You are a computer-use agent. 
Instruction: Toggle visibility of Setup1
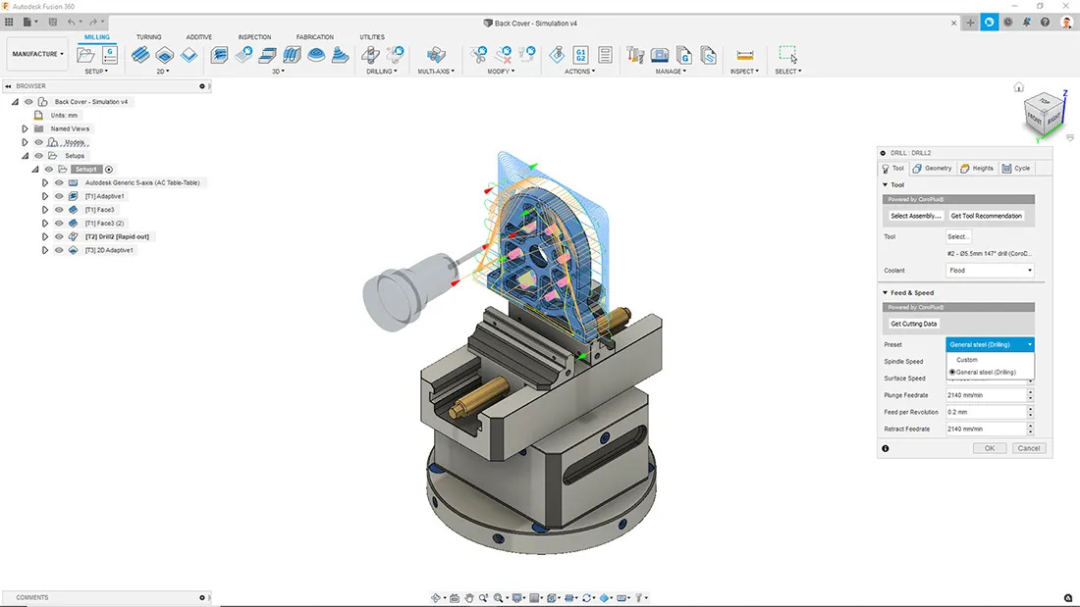(x=49, y=170)
